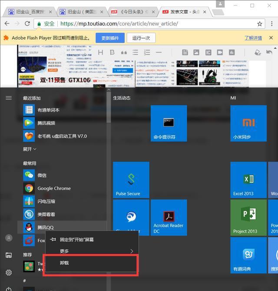Image resolution: width=278 pixels, height=291 pixels.
Task: Dismiss the Flash Player warning bar
Action: 271,38
